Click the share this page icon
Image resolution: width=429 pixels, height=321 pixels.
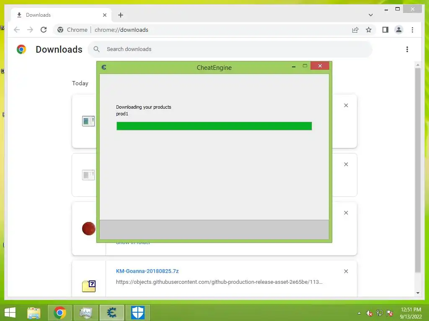point(355,30)
